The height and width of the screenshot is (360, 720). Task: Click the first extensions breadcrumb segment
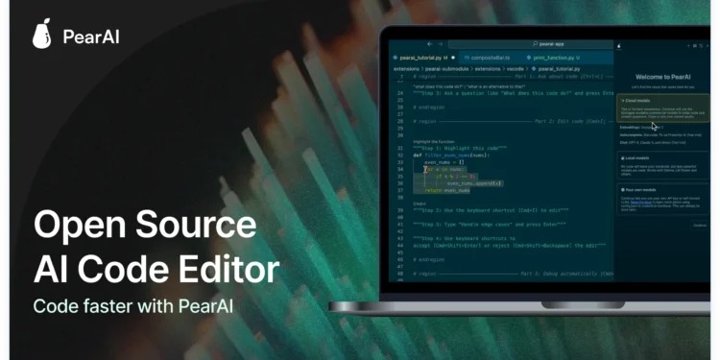pos(406,69)
